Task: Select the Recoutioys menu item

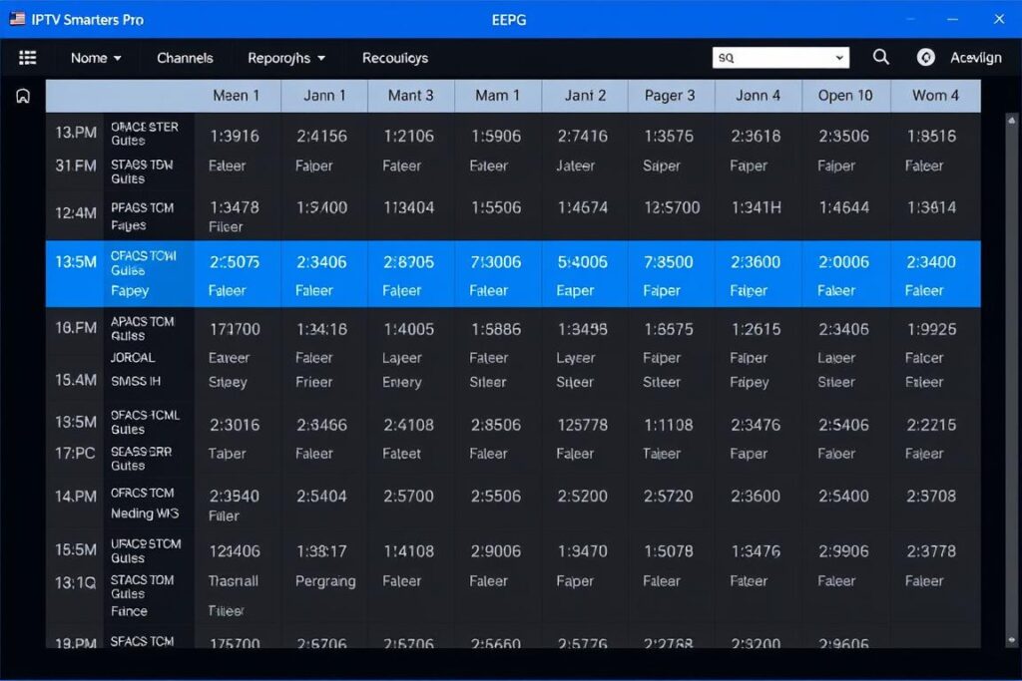Action: [394, 58]
